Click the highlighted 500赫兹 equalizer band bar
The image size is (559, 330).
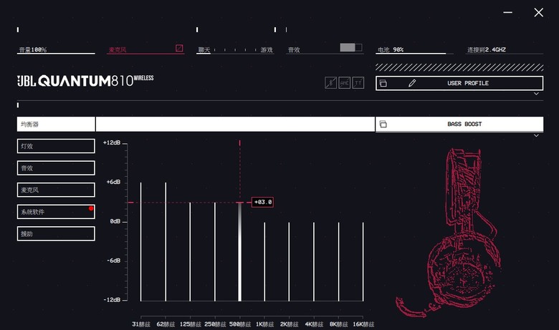click(239, 252)
